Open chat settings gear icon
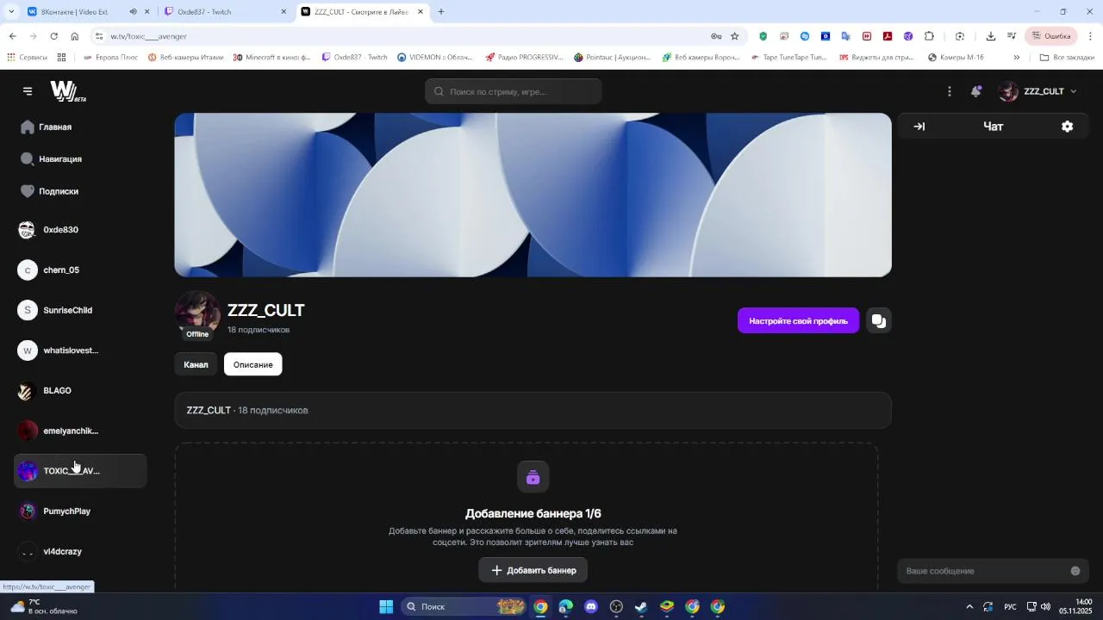 coord(1067,127)
